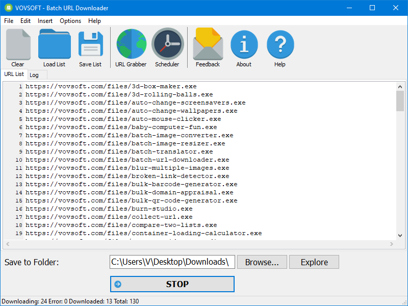Screen dimensions: 408x306
Task: Click the batch-image-resizer.exe URL line
Action: coord(125,143)
